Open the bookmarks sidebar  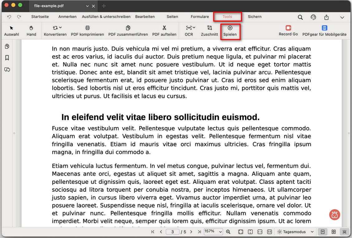click(7, 58)
